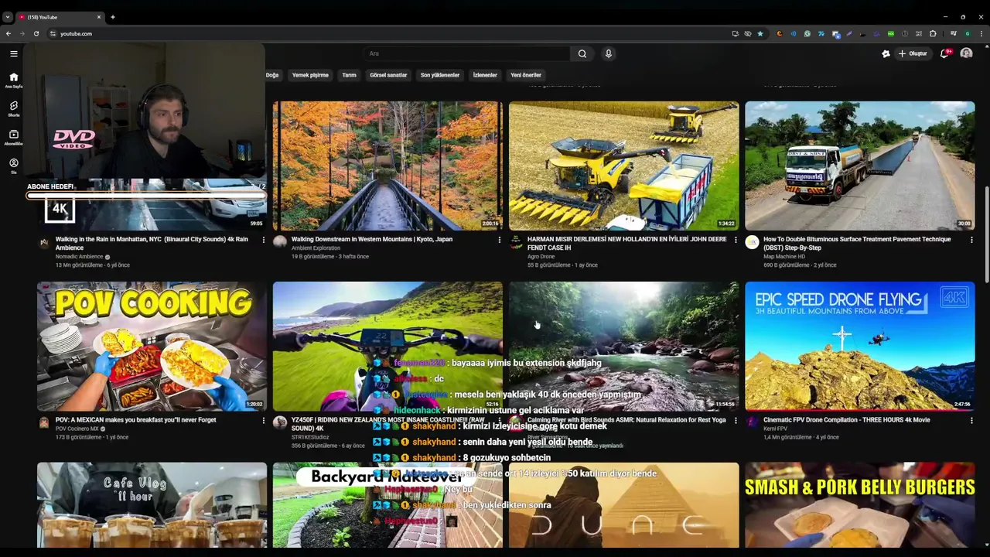Viewport: 990px width, 557px height.
Task: Open road paving truck video thumbnail
Action: click(859, 166)
